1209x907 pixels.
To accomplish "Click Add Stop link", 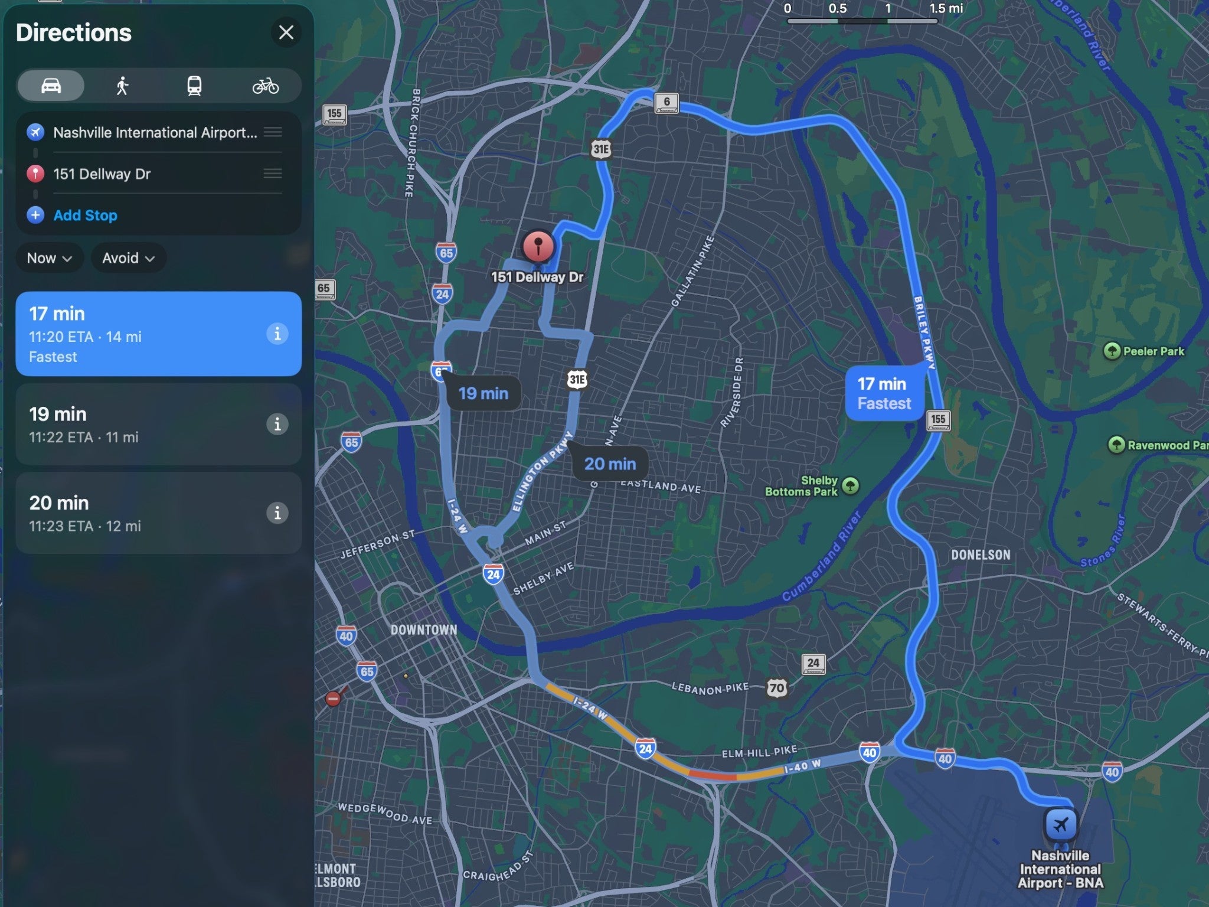I will [85, 216].
